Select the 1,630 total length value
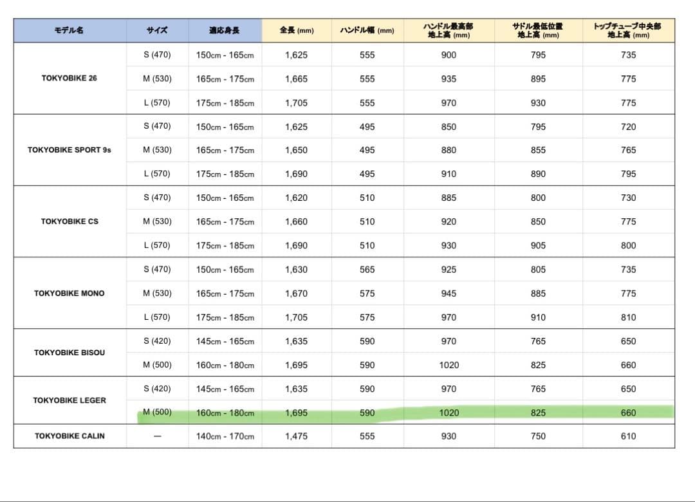The height and width of the screenshot is (502, 695). pos(297,270)
